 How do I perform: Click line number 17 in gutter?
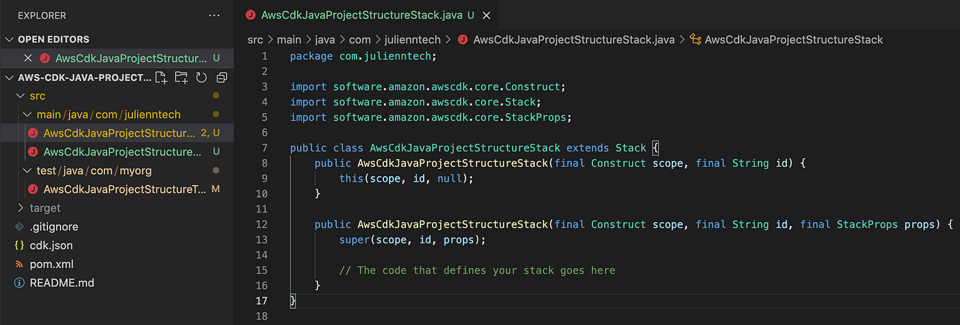coord(261,300)
